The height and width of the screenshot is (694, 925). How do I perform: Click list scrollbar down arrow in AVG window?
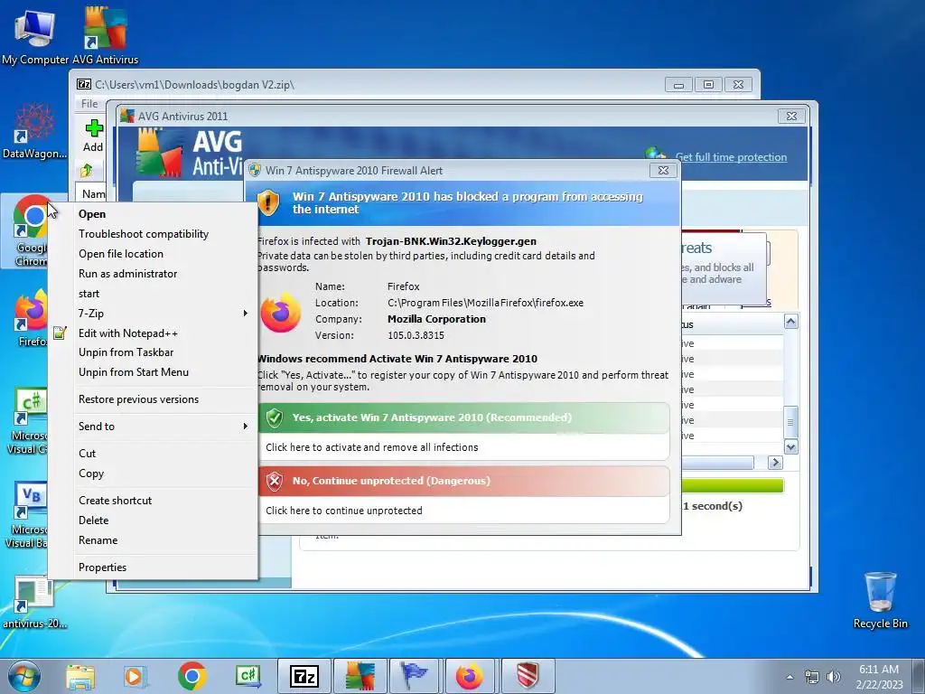point(790,446)
